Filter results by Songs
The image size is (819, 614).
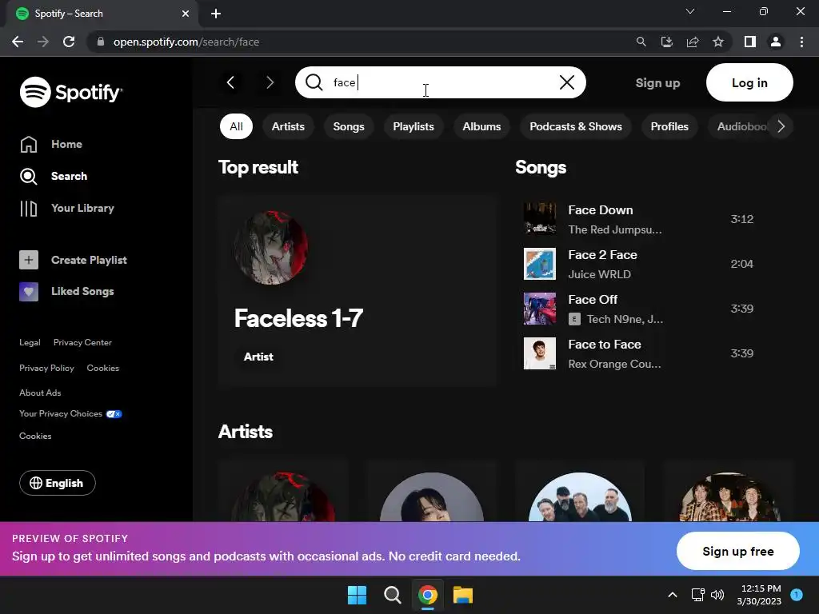coord(349,126)
